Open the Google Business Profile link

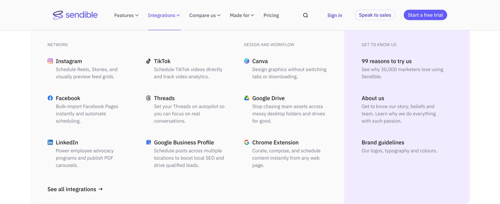click(184, 142)
